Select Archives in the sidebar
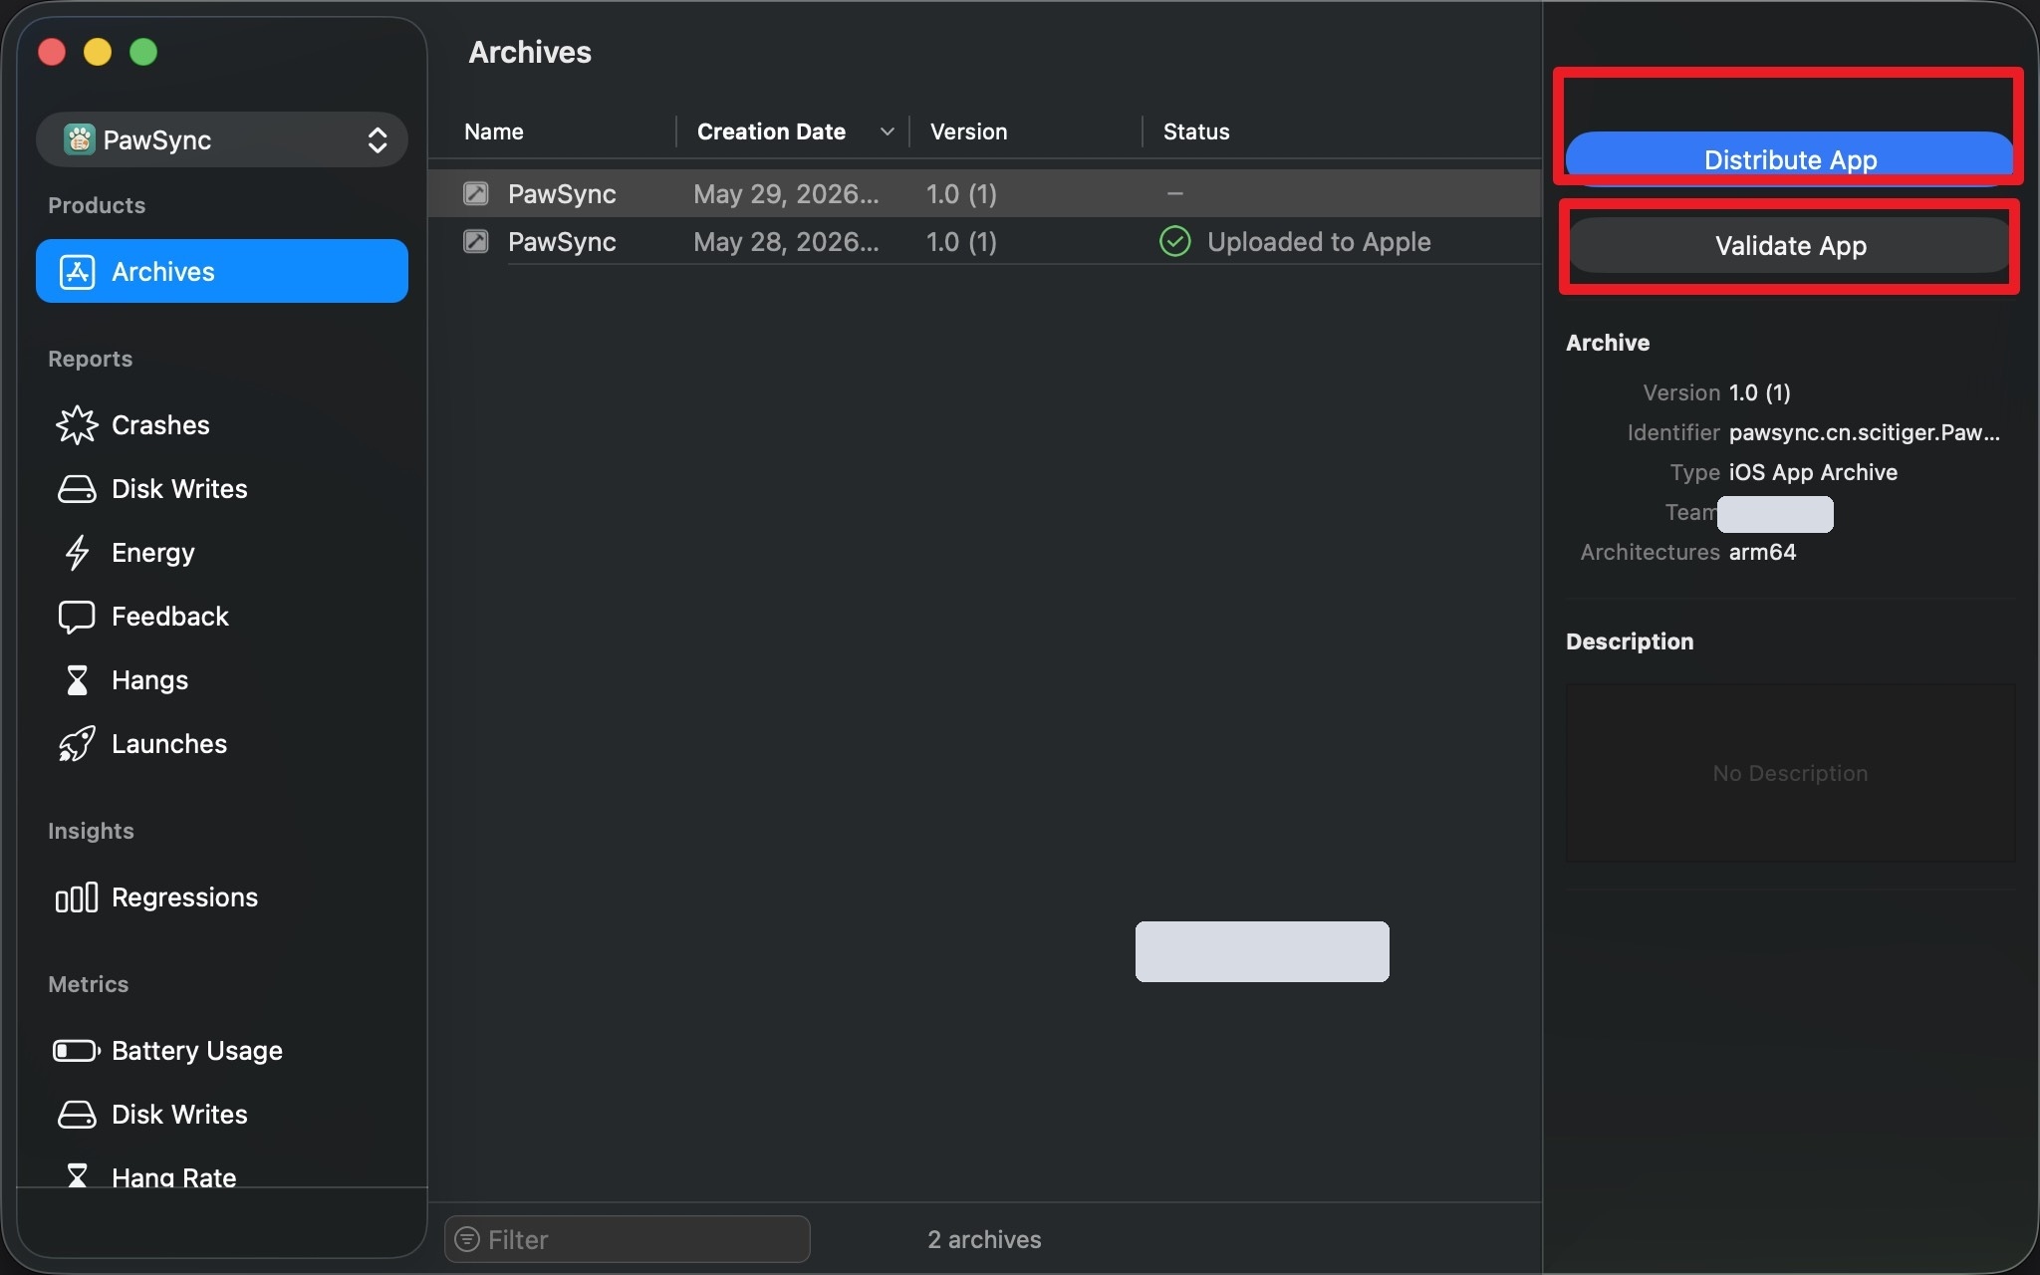Viewport: 2040px width, 1275px height. [x=222, y=271]
